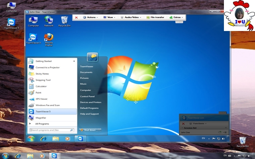Image resolution: width=255 pixels, height=159 pixels.
Task: Launch Snipping Tool from the Start menu
Action: pyautogui.click(x=52, y=80)
